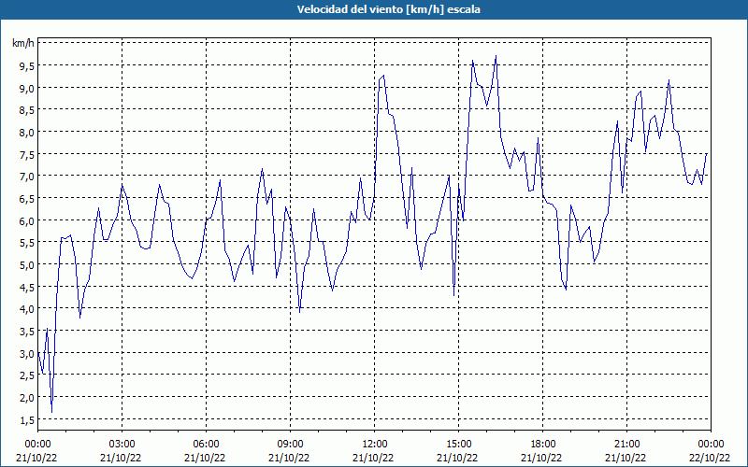Select the "2,5" y-axis tick label
The height and width of the screenshot is (467, 748).
tap(26, 375)
